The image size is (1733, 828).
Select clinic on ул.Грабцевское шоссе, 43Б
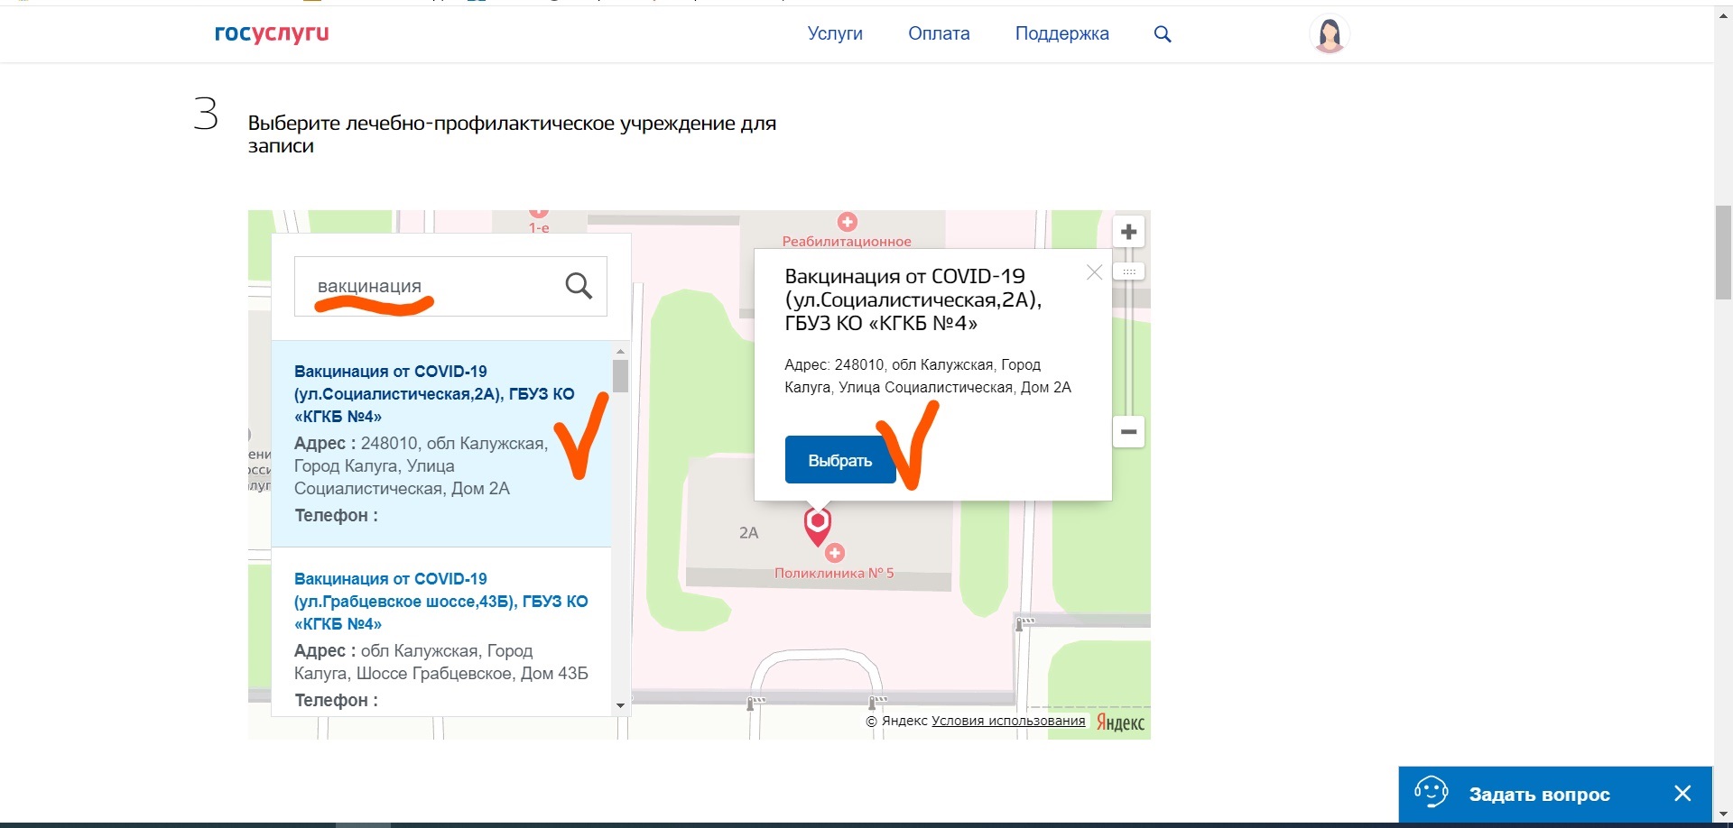pyautogui.click(x=440, y=601)
